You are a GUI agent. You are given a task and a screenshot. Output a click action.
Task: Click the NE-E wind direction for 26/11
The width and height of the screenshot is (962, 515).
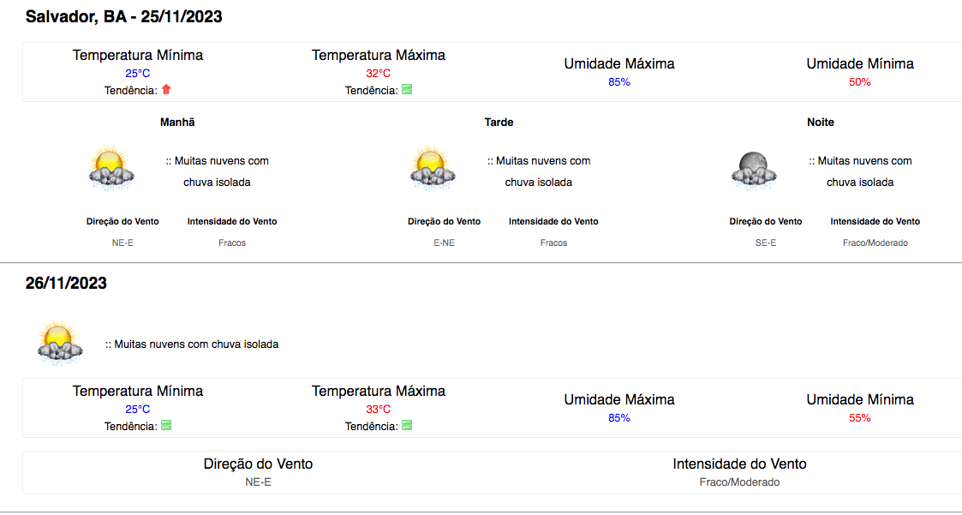259,482
